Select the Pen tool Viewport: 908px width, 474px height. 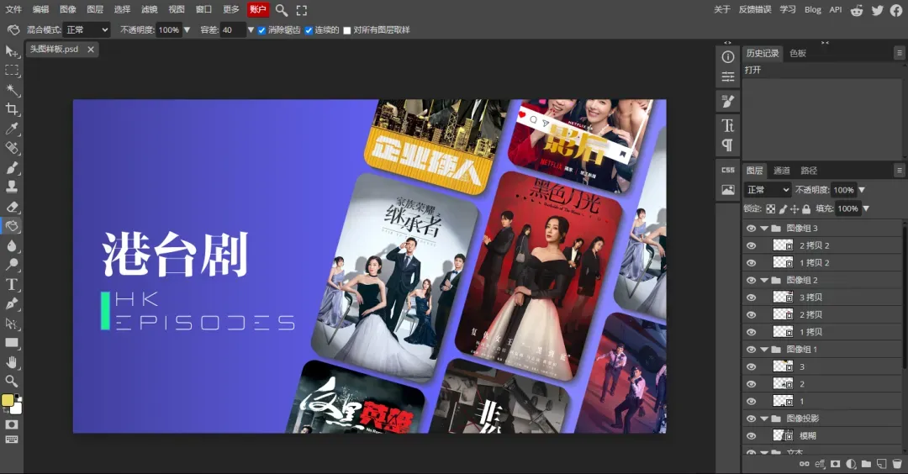[x=12, y=304]
